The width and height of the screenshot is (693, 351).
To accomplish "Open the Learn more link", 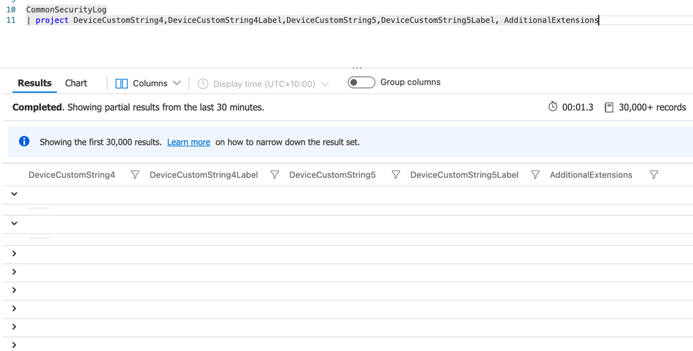I will click(189, 142).
